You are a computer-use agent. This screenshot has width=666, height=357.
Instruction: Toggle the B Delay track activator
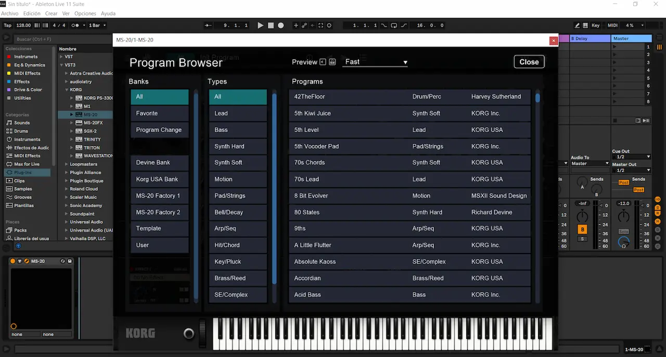point(583,230)
